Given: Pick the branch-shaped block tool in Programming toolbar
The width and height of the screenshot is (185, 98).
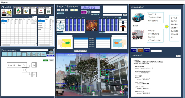Looking at the screenshot, I should coord(19,54).
